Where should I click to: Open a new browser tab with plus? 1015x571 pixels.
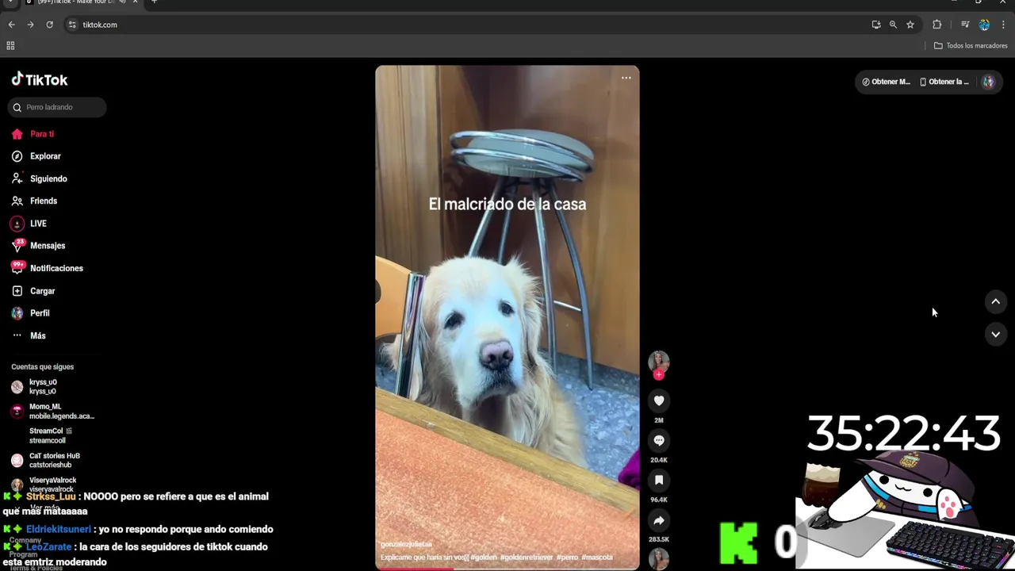(154, 2)
